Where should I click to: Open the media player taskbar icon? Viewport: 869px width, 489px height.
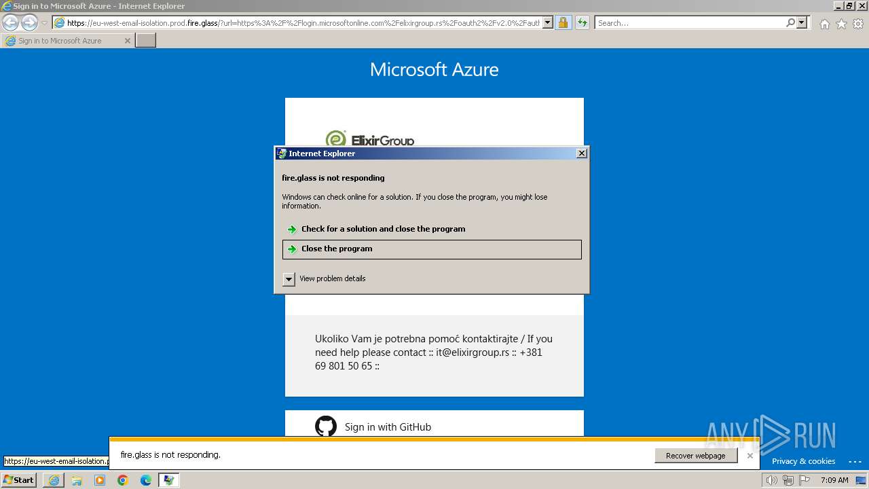(x=100, y=480)
